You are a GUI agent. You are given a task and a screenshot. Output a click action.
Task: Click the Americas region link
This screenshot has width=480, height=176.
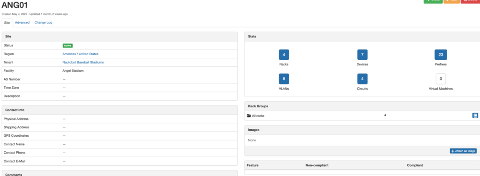(x=69, y=54)
